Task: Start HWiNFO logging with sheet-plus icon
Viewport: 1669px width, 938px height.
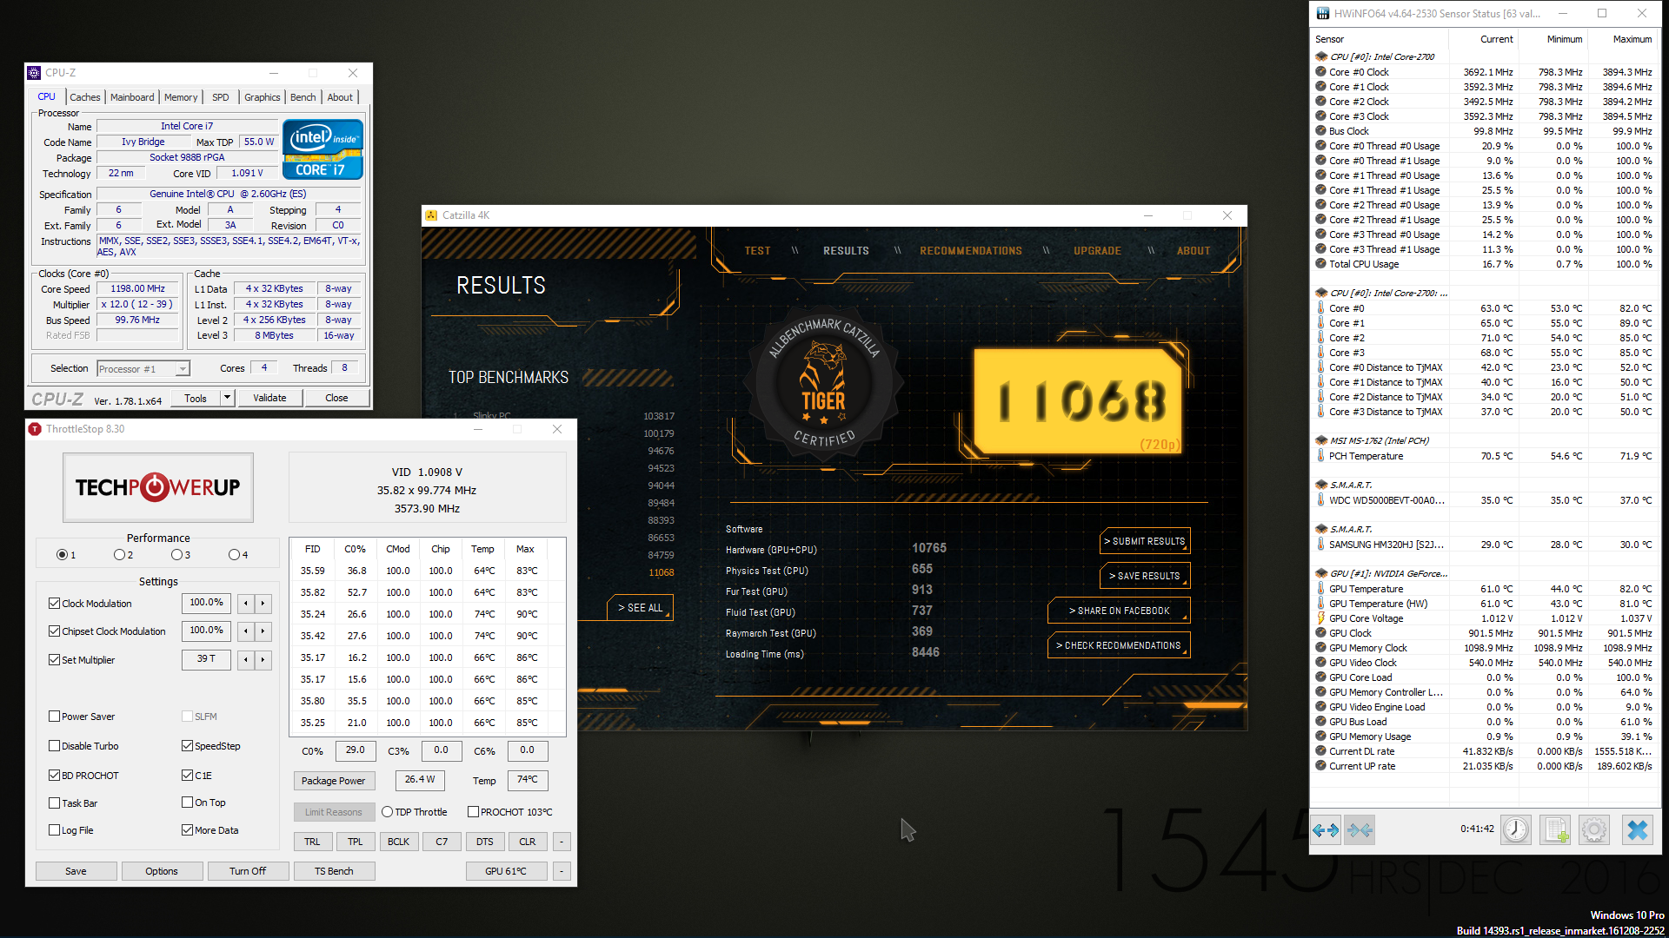Action: pyautogui.click(x=1555, y=830)
